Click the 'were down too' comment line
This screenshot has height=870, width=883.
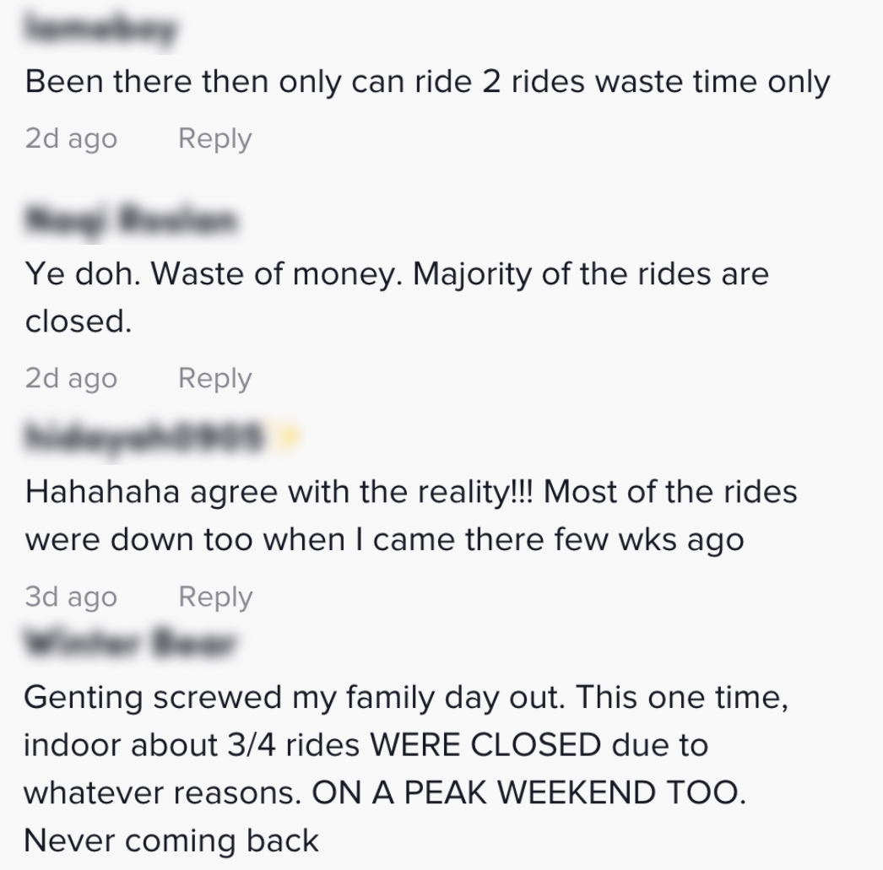pyautogui.click(x=384, y=540)
